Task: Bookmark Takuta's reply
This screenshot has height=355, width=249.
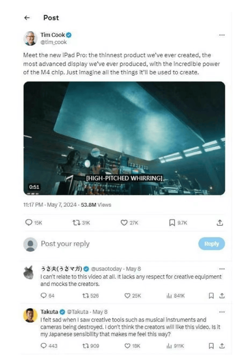Action: [211, 346]
